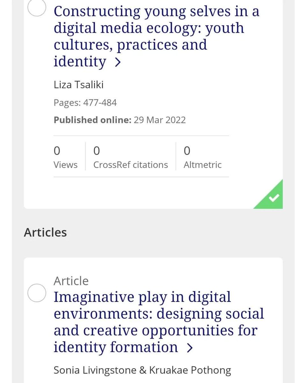Viewport: 306px width, 383px height.
Task: Click the CrossRef citations metric
Action: click(130, 157)
